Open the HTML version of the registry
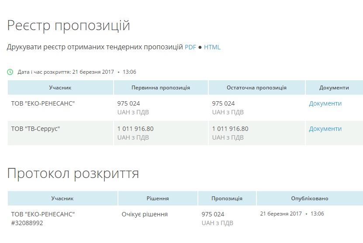The image size is (363, 243). click(212, 47)
